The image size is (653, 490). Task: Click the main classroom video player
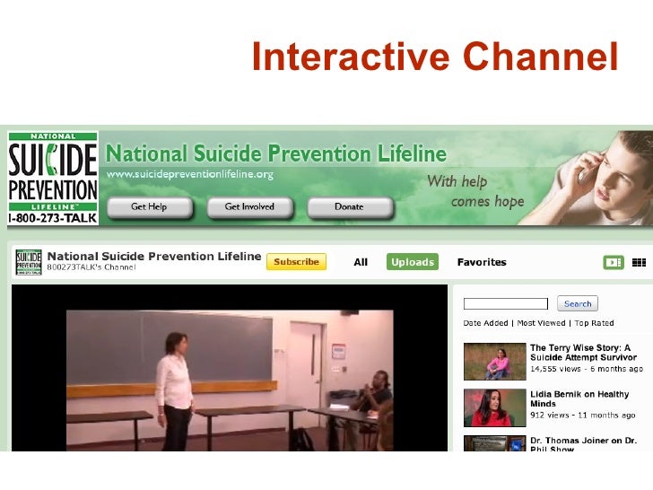click(x=230, y=368)
